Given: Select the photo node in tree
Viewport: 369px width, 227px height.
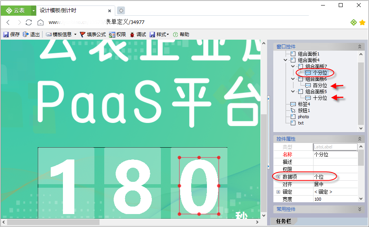Looking at the screenshot, I should (x=303, y=117).
